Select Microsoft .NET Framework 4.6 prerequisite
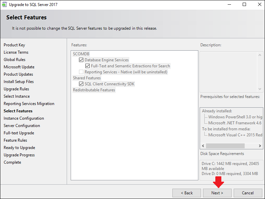This screenshot has height=199, width=265. point(235,123)
